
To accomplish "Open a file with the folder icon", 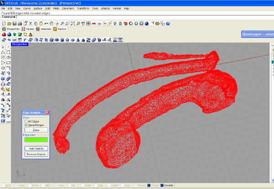I will [x=9, y=23].
